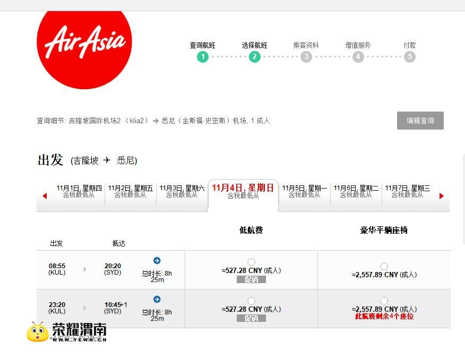
Task: Select low fare for the 08:55 flight
Action: 251,262
